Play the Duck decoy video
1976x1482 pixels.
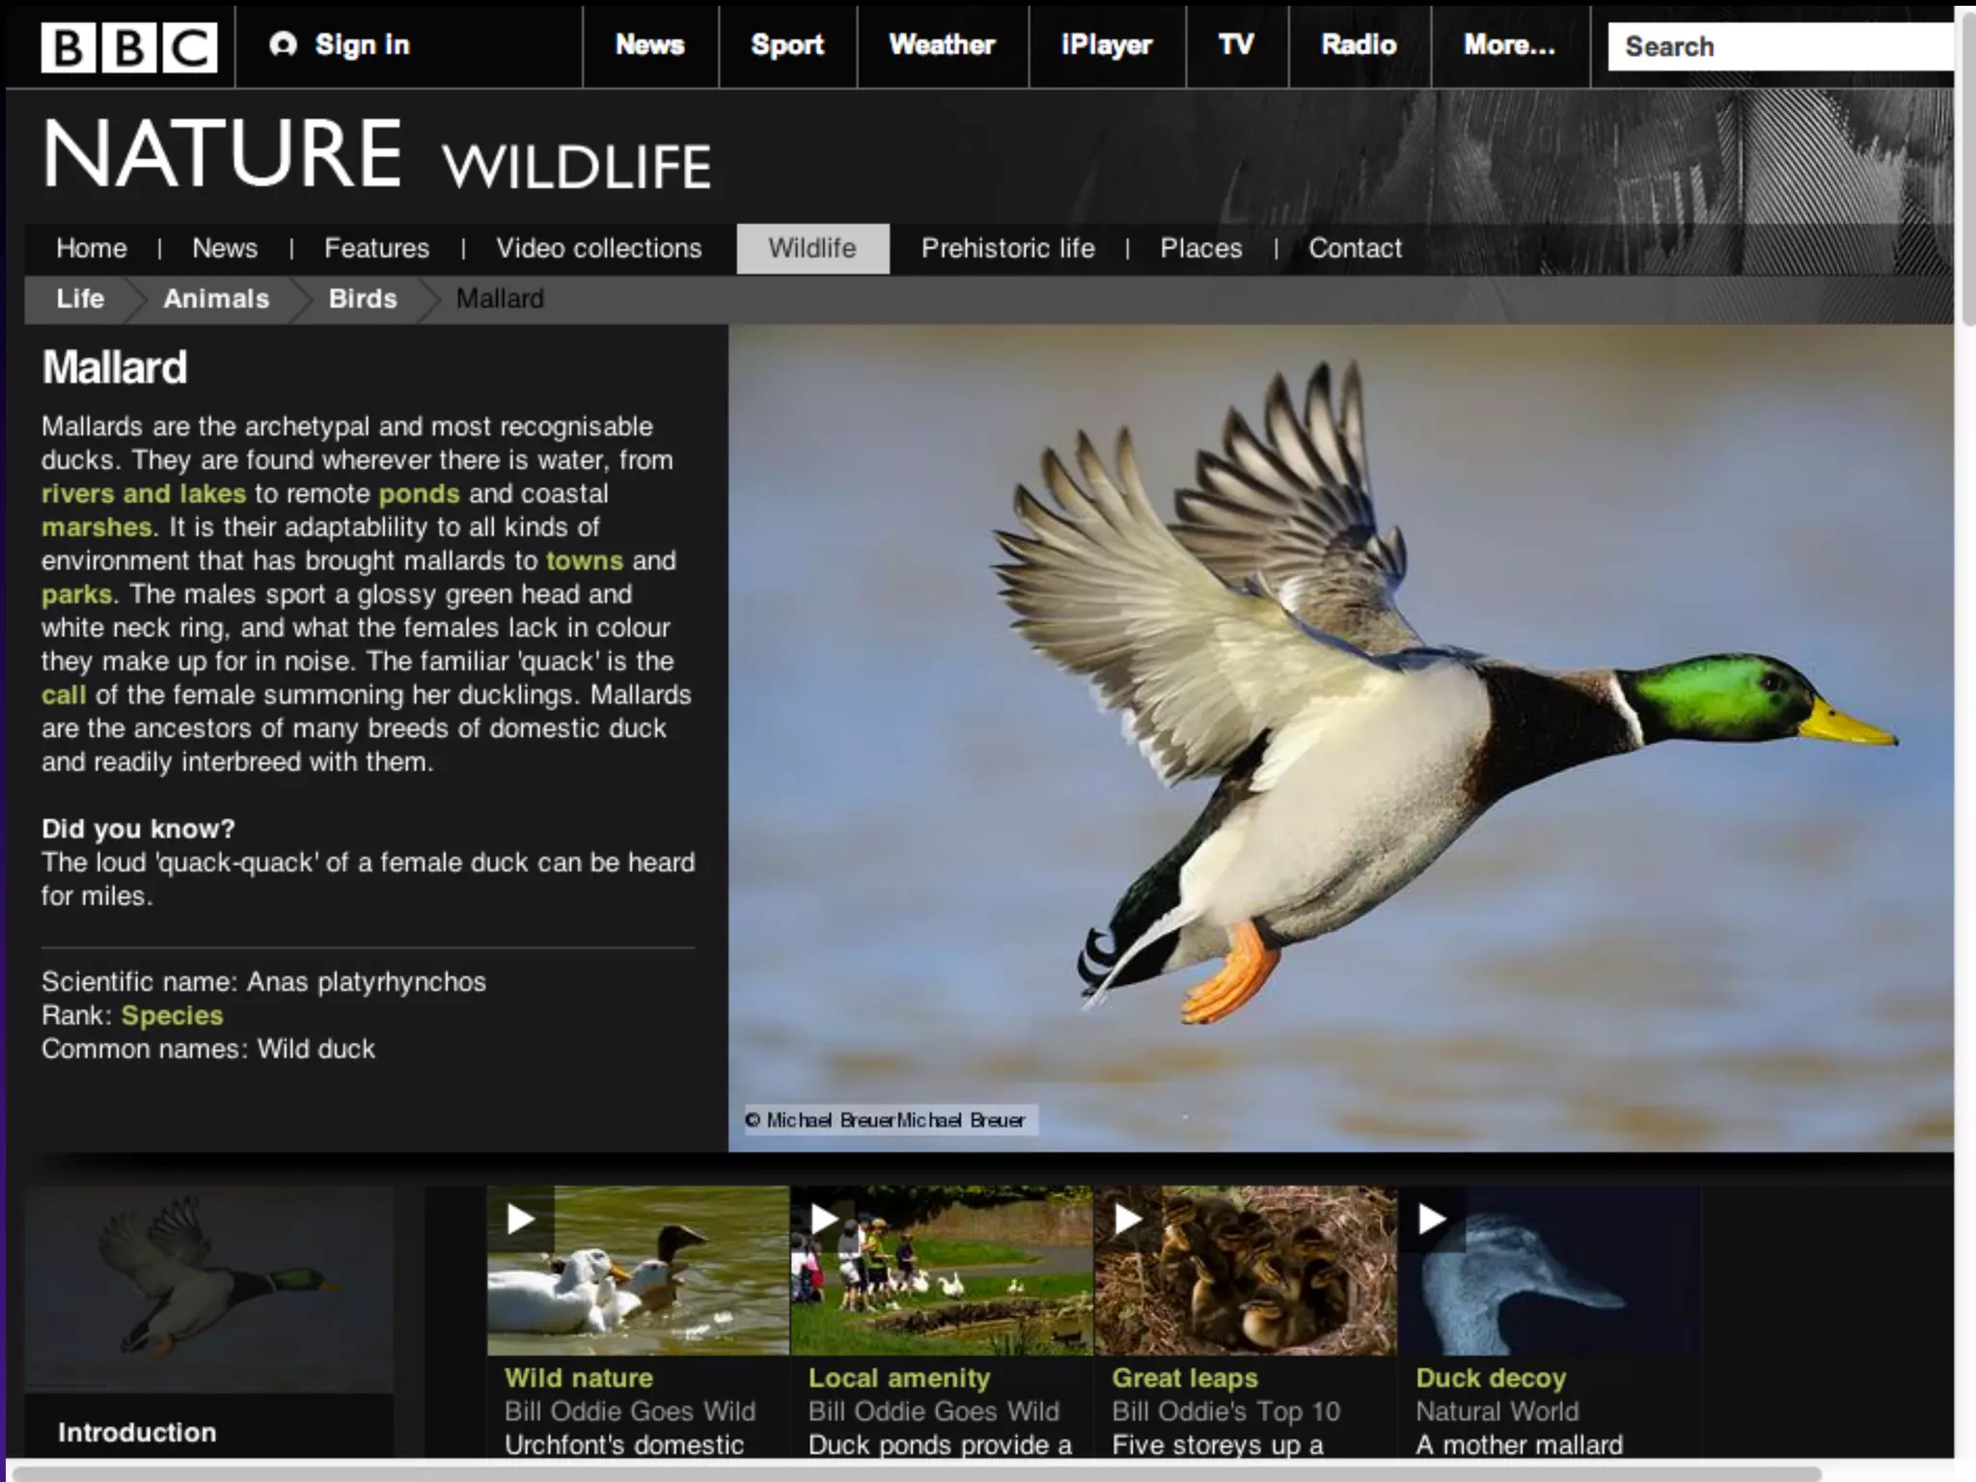(1432, 1220)
